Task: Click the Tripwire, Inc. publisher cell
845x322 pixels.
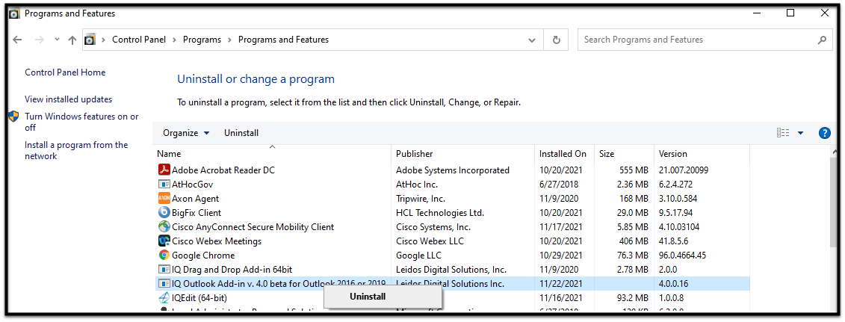Action: point(421,198)
